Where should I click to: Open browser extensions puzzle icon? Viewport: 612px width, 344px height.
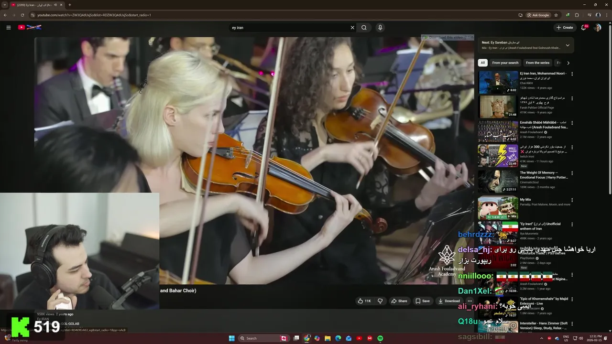(577, 15)
